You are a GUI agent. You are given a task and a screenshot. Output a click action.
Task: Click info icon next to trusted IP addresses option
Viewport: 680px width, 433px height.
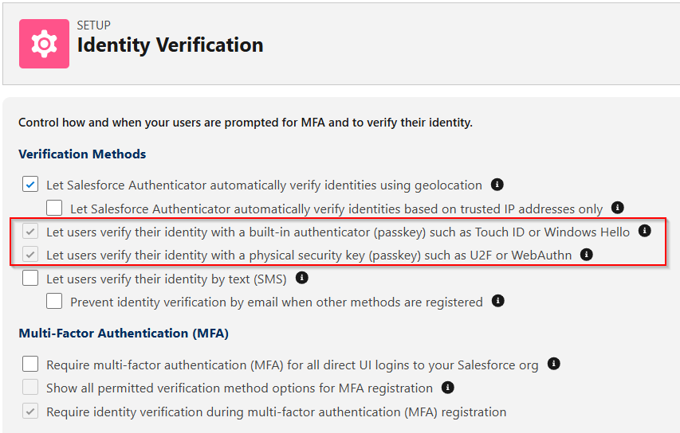coord(618,208)
